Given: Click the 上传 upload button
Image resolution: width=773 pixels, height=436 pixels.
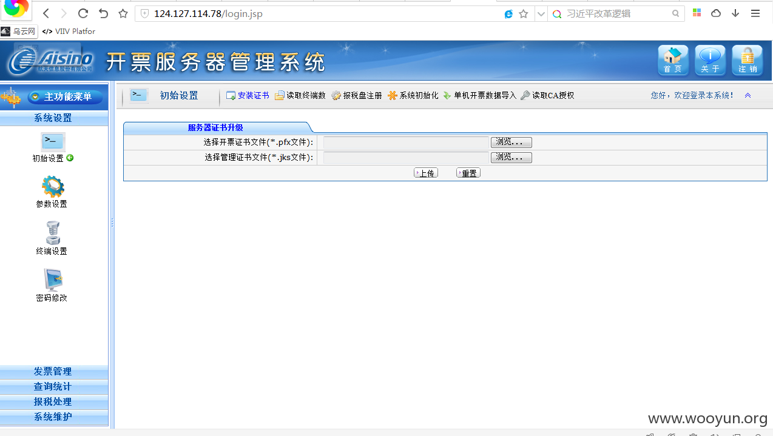Looking at the screenshot, I should (426, 173).
